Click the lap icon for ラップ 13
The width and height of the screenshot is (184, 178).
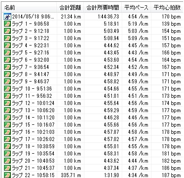coord(7,110)
